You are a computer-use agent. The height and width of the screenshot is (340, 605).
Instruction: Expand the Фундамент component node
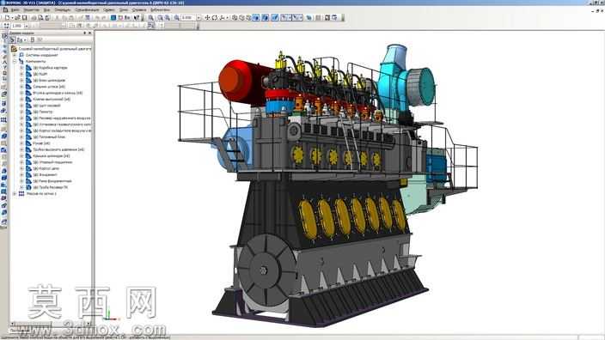[x=21, y=174]
